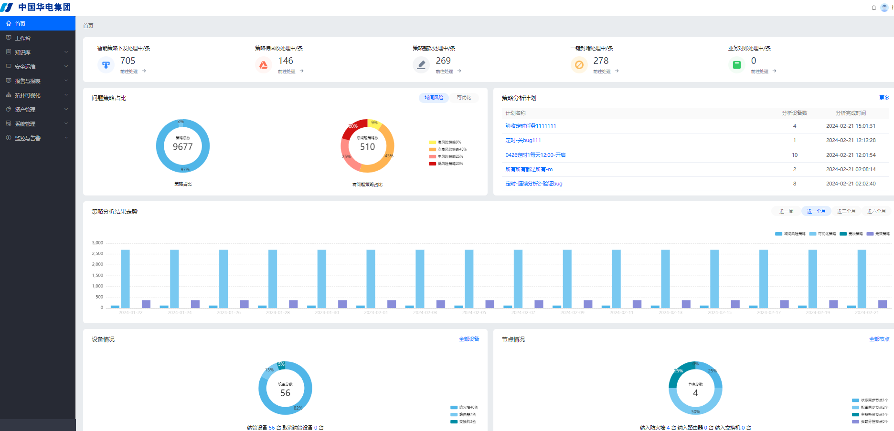This screenshot has width=894, height=431.
Task: Click the blue 智能策略下发 download icon
Action: (x=106, y=64)
